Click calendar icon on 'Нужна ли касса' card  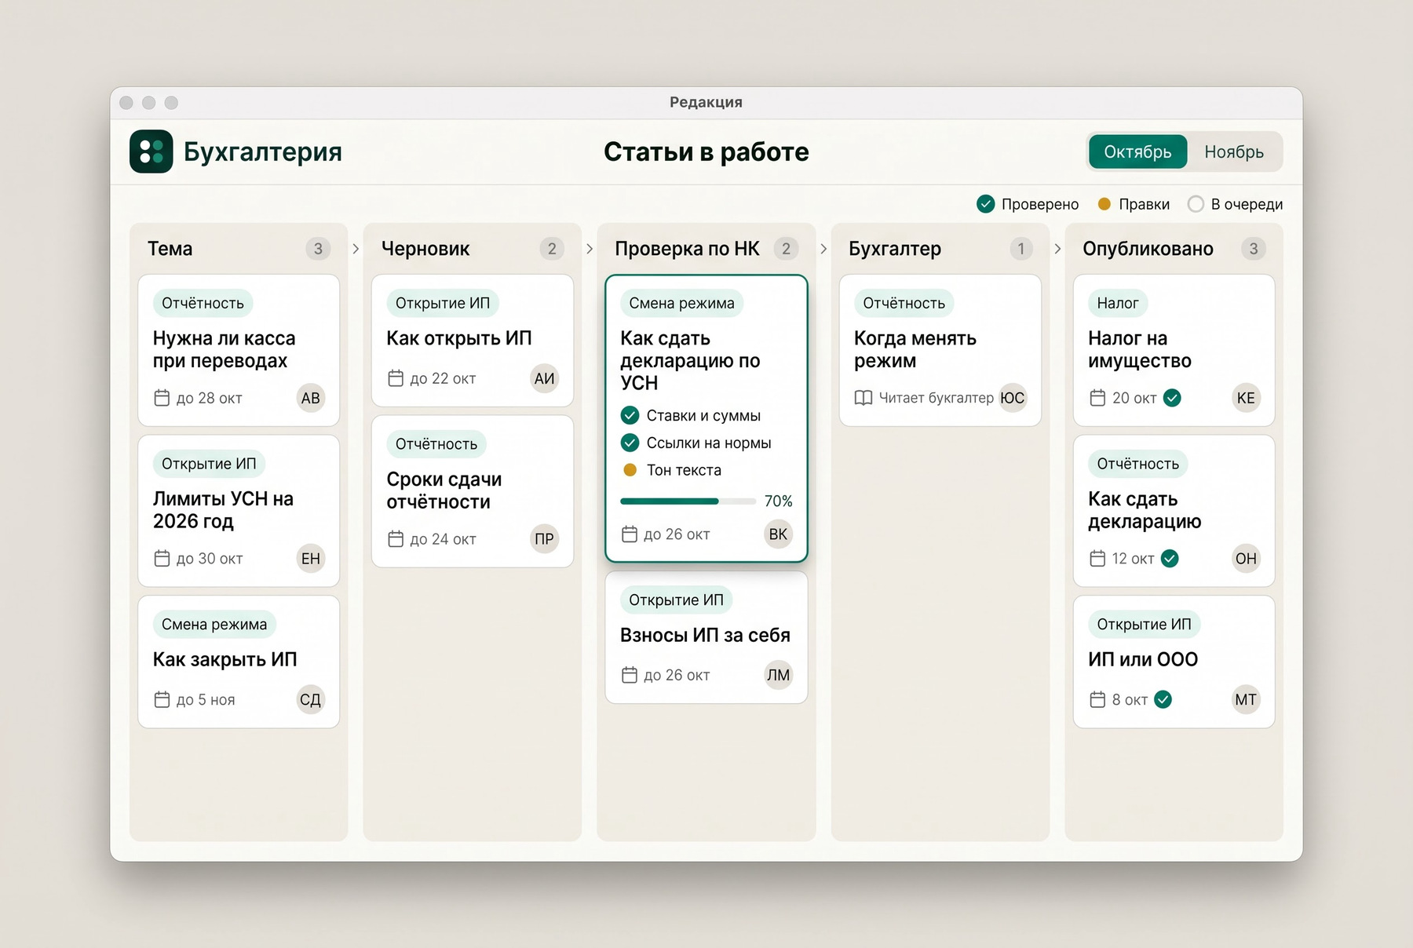(162, 398)
